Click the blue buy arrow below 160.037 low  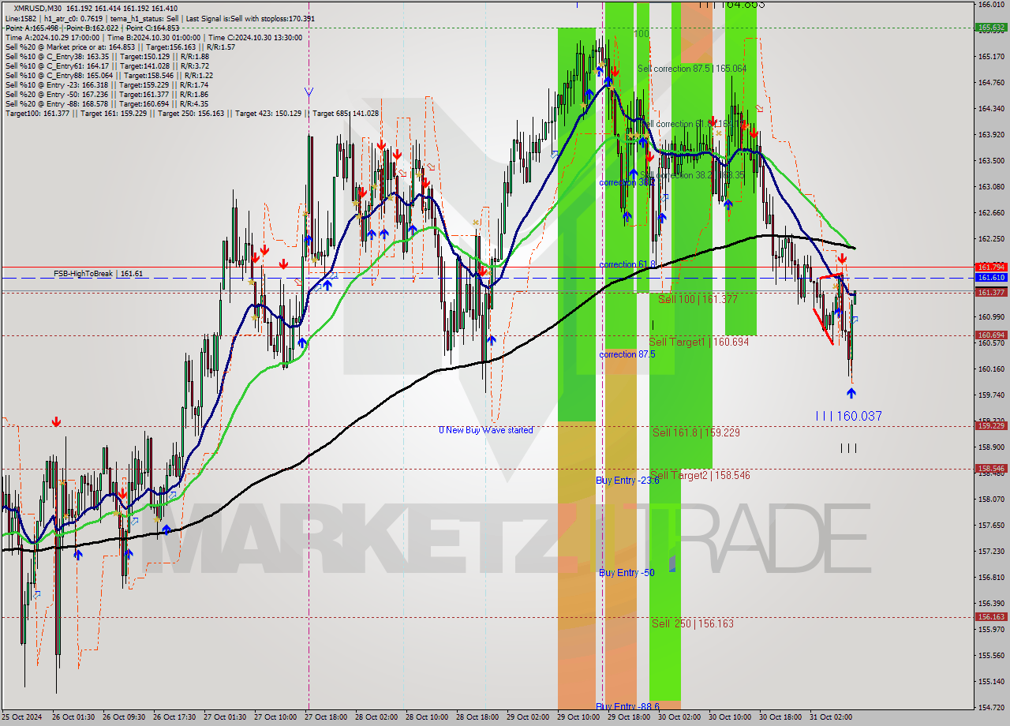(851, 392)
